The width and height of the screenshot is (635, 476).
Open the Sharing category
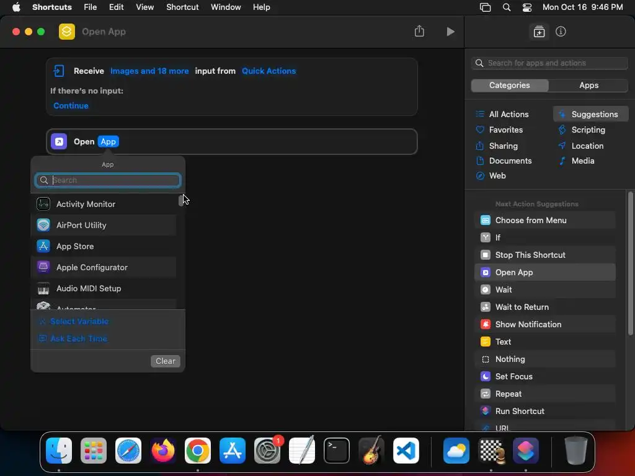click(x=504, y=146)
